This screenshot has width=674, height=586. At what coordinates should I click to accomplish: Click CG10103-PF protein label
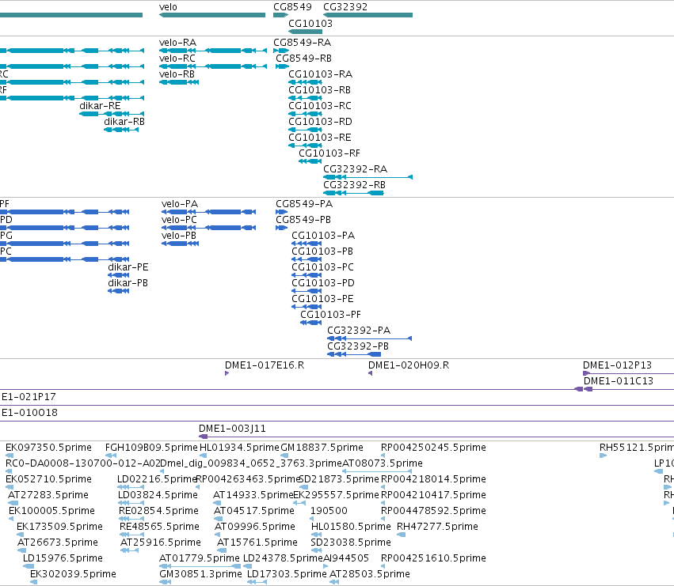330,315
